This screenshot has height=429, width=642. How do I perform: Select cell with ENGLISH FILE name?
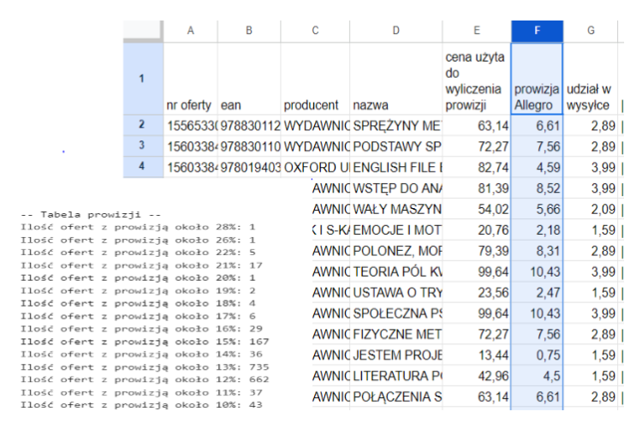point(395,167)
